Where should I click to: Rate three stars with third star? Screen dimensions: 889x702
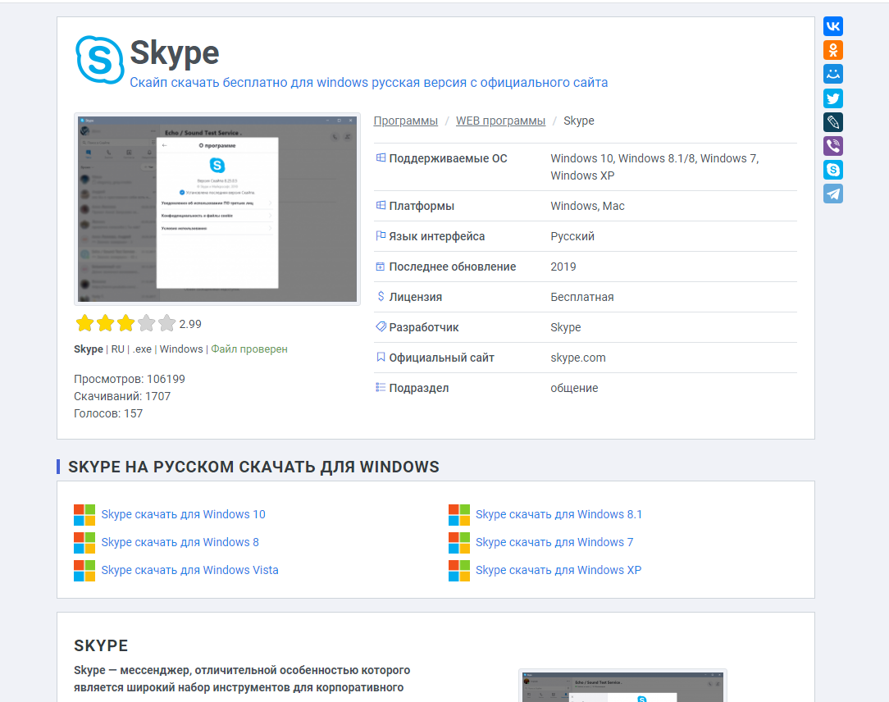(x=125, y=323)
